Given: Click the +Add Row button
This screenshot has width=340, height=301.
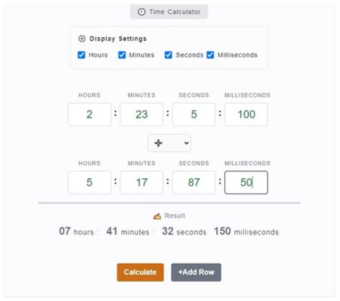Looking at the screenshot, I should (x=196, y=272).
